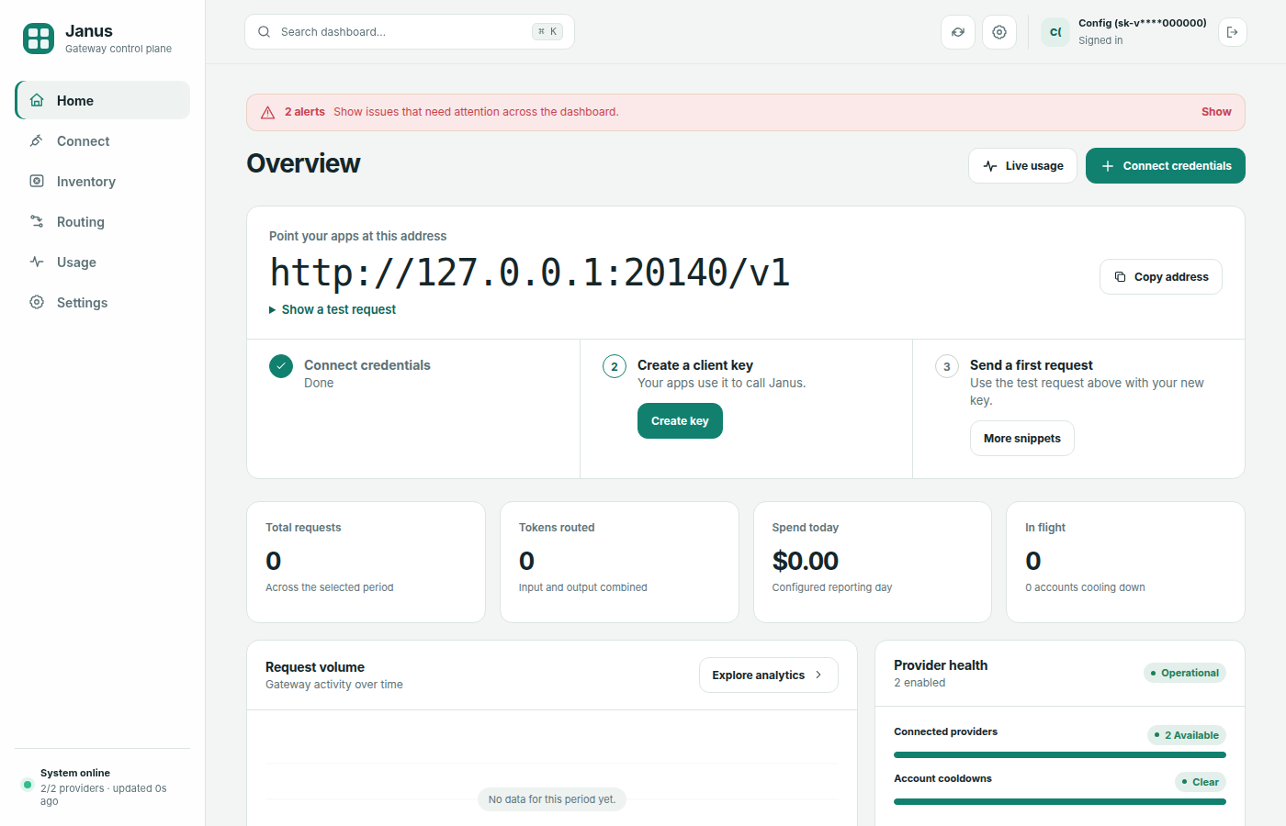Click the System online status indicator
The image size is (1286, 826).
pos(28,785)
